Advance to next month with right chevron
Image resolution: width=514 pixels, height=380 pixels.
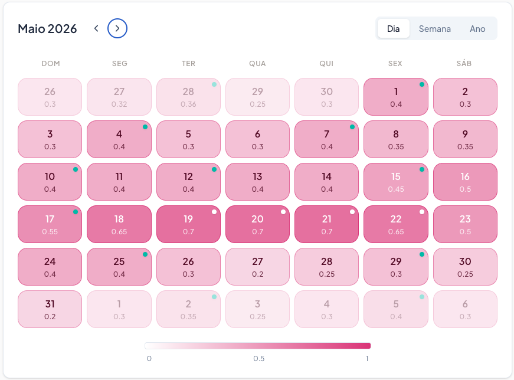117,28
